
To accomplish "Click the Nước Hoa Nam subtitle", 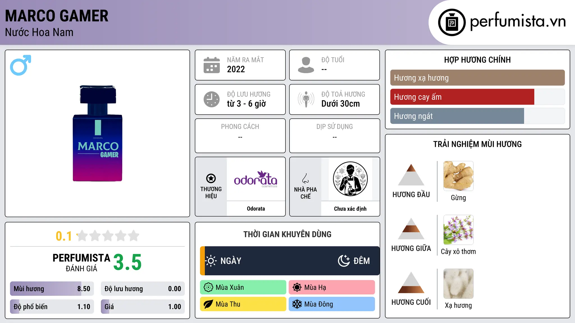I will [39, 32].
